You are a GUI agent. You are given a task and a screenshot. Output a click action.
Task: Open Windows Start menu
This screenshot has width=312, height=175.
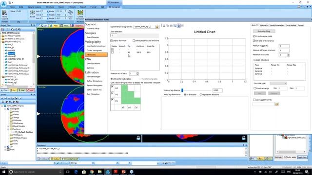(3, 172)
